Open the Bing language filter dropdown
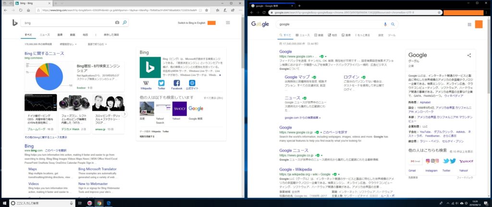Image resolution: width=492 pixels, height=207 pixels. pyautogui.click(x=97, y=45)
